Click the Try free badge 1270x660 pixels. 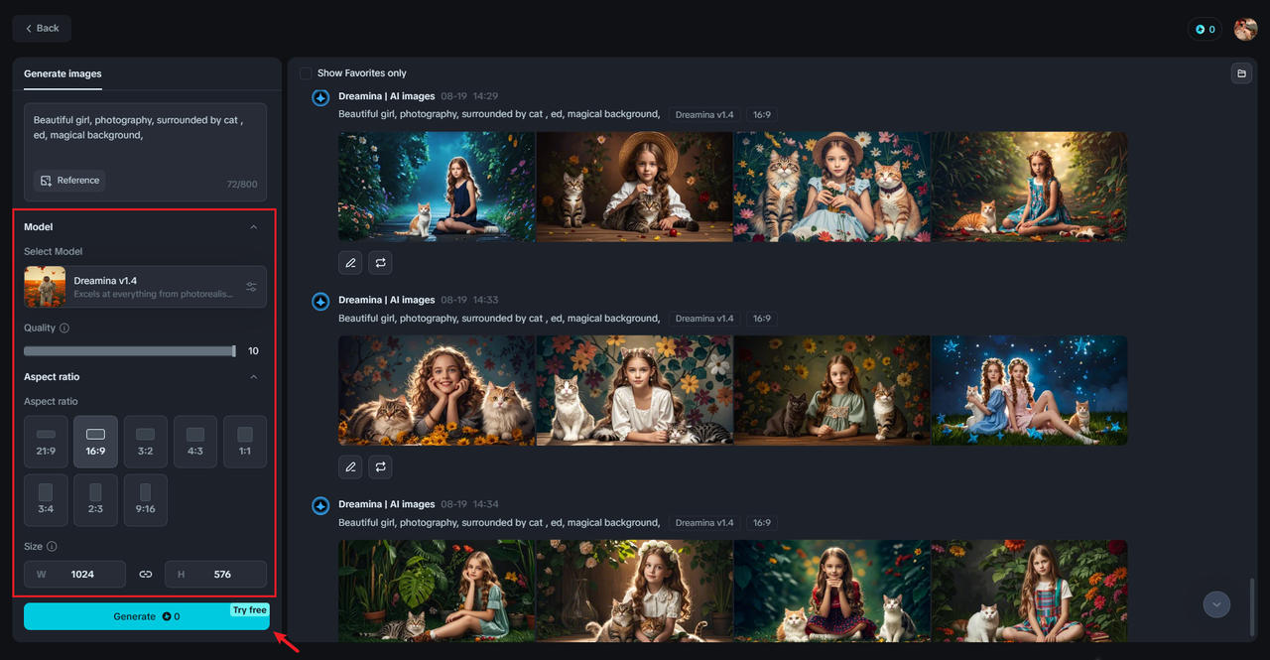point(250,610)
